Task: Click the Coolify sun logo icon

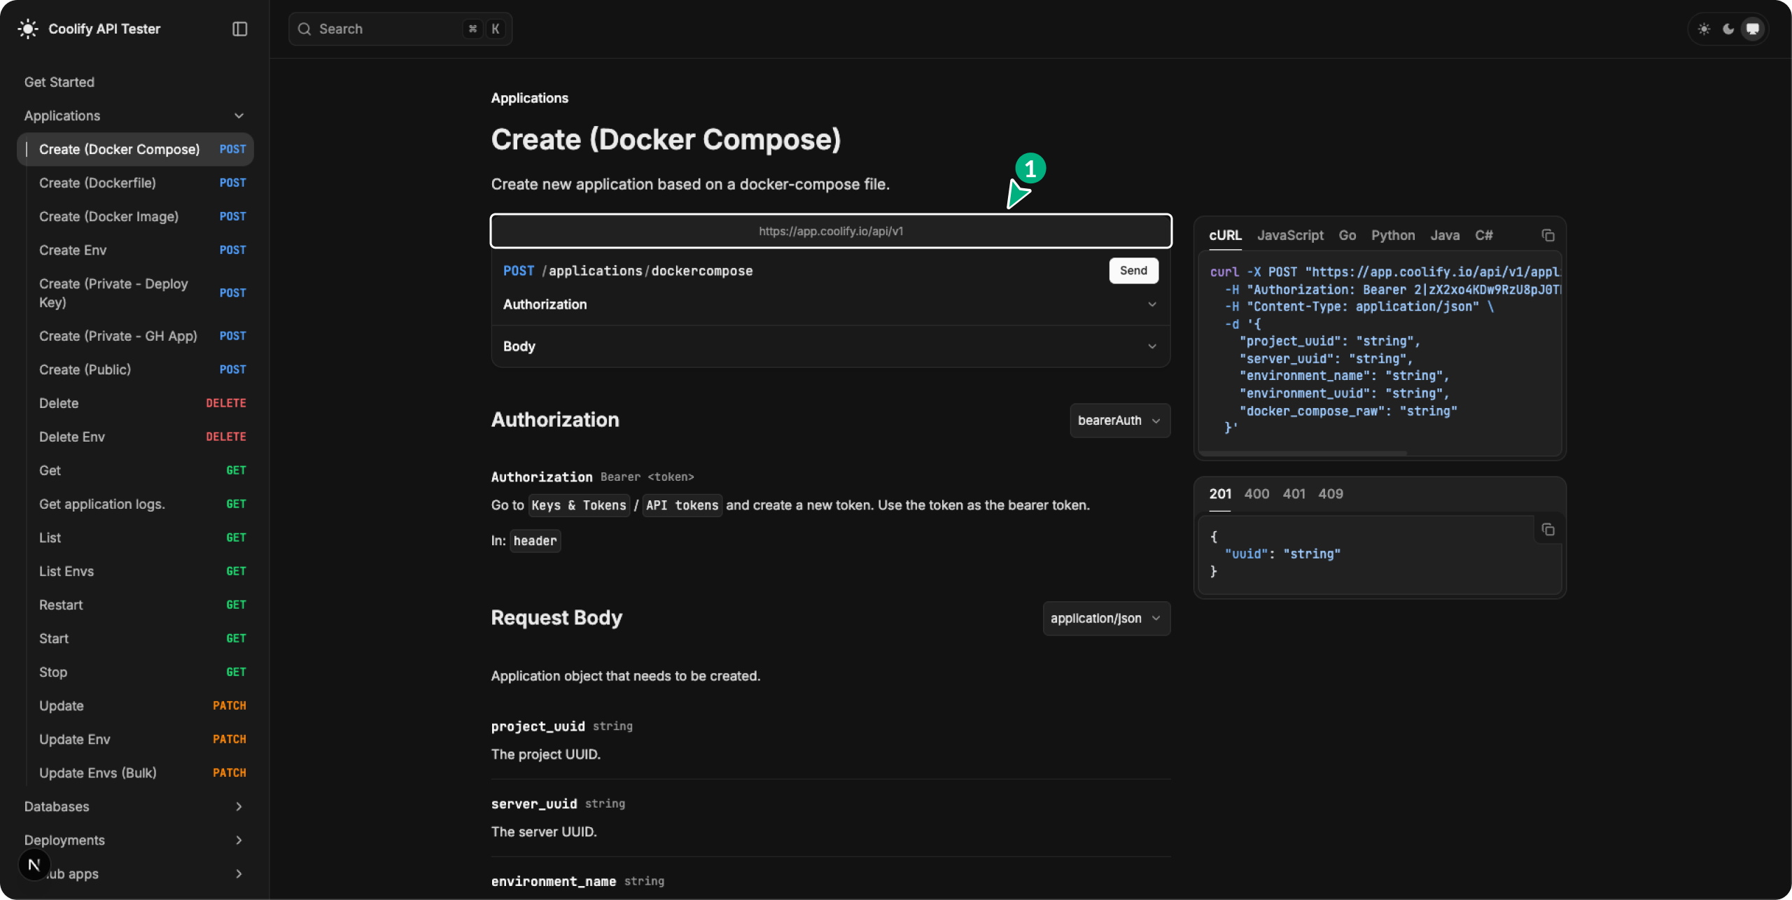Action: (27, 29)
